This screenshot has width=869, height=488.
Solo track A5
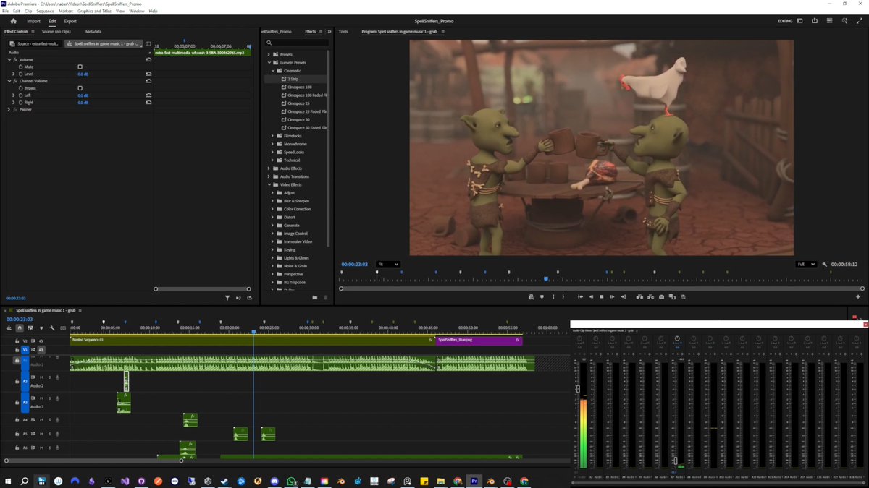49,434
